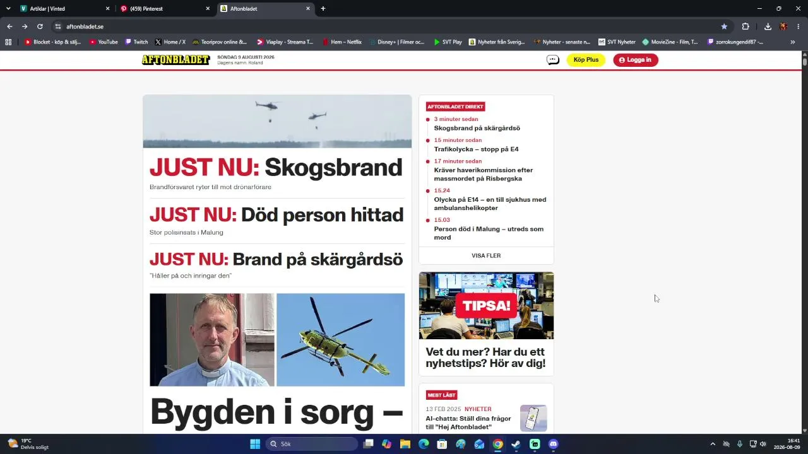Click the microphone icon in system tray
The width and height of the screenshot is (808, 454).
pos(739,444)
